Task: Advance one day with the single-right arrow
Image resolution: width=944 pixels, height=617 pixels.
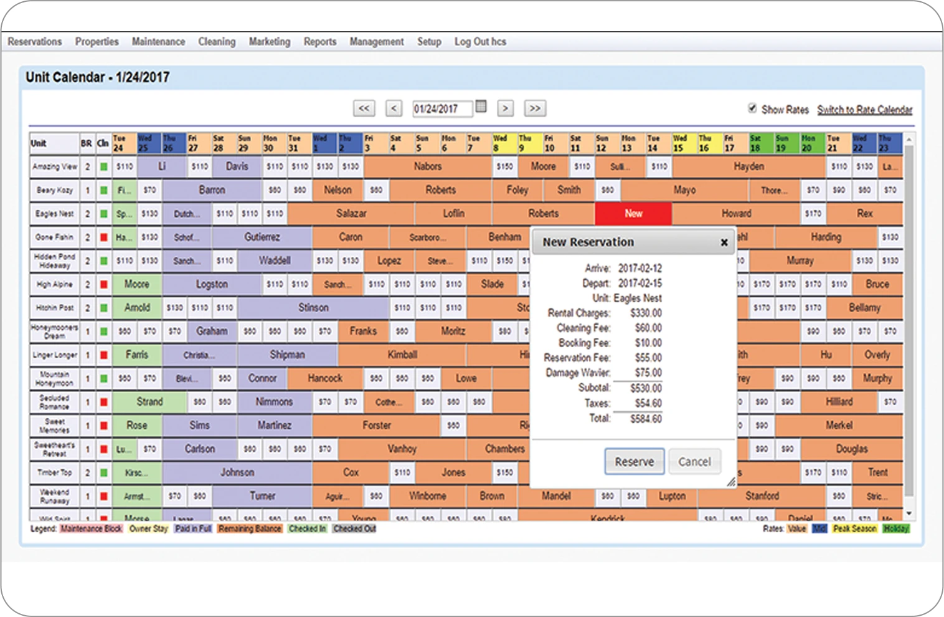Action: [506, 108]
